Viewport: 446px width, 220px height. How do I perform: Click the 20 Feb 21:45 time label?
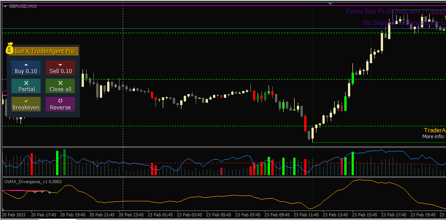tap(102, 215)
